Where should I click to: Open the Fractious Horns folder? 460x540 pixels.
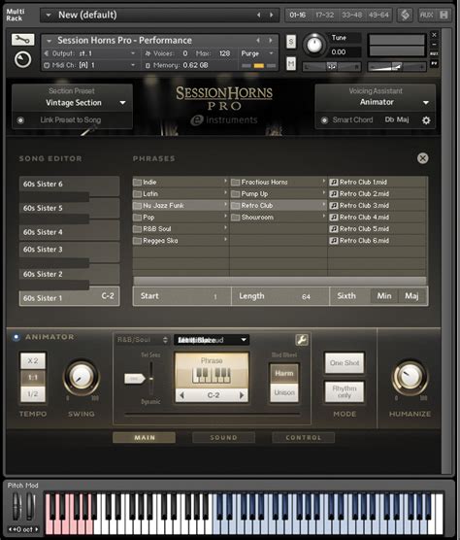coord(279,183)
